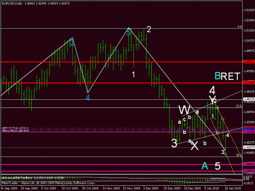Select the white 1 label below November bars
Viewport: 255px width, 191px height.
133,75
